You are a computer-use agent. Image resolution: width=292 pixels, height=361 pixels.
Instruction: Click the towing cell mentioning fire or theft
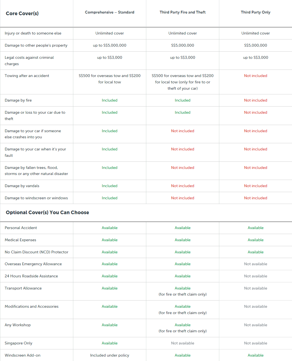[183, 82]
